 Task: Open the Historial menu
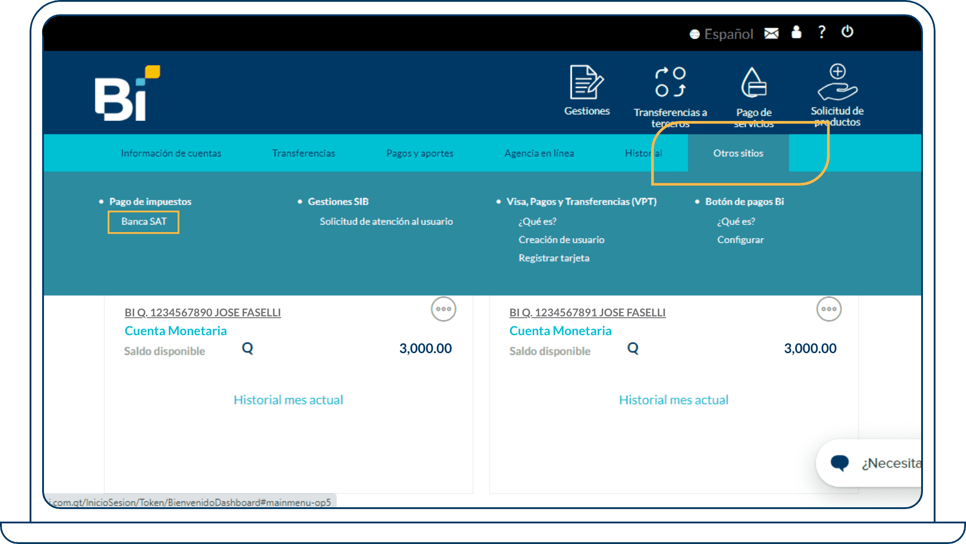644,153
